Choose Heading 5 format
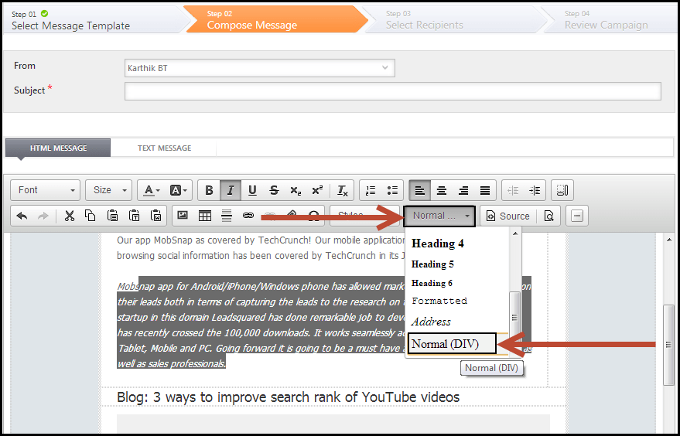The height and width of the screenshot is (436, 680). point(457,264)
